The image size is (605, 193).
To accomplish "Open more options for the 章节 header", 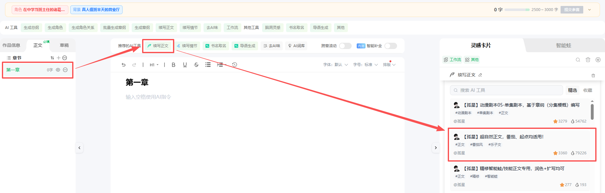I will tap(65, 58).
